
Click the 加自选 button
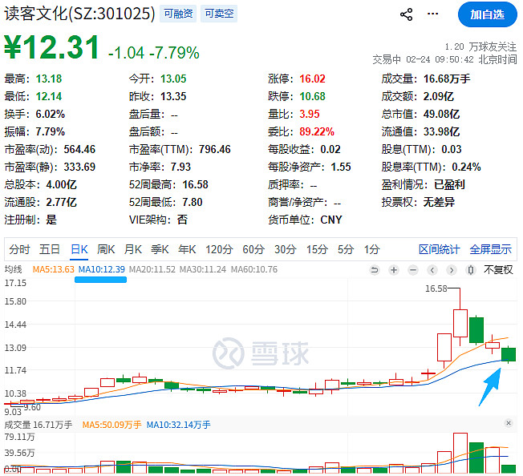coord(488,14)
